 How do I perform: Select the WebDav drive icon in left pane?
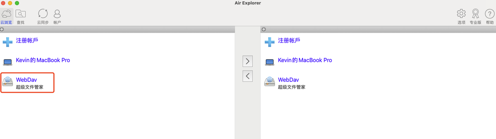click(8, 81)
